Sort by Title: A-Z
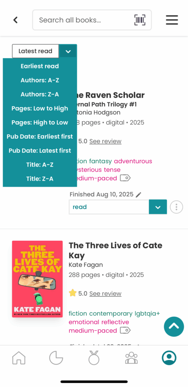 (40, 165)
